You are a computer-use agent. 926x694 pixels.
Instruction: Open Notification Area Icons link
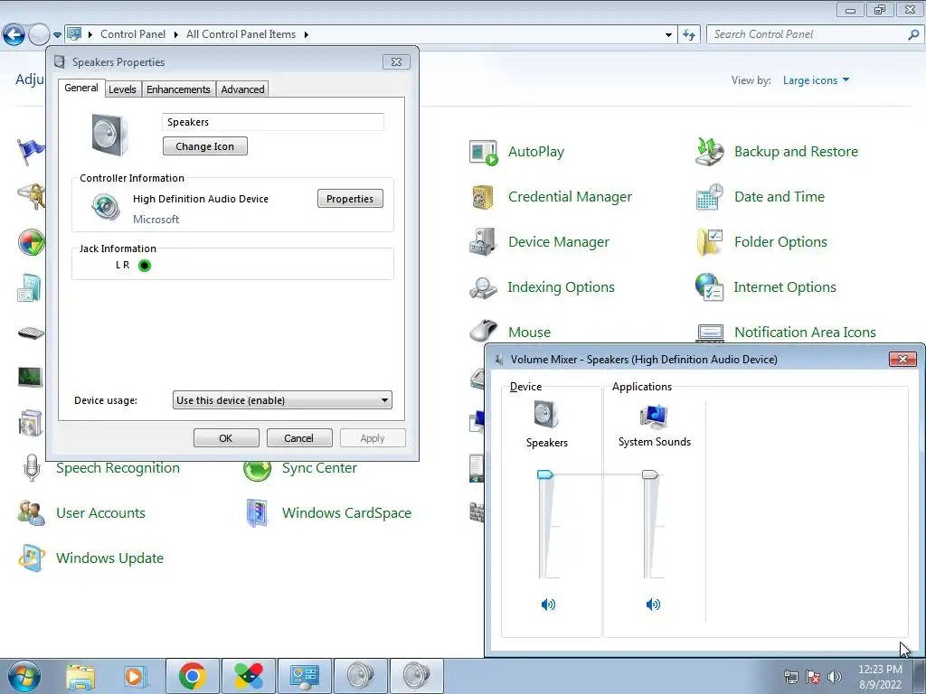pyautogui.click(x=805, y=333)
